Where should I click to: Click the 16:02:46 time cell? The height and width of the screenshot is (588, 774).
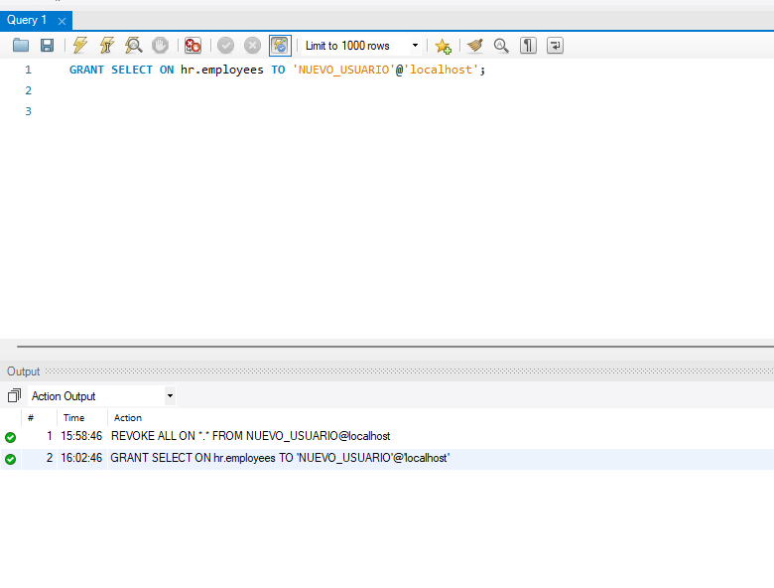81,458
